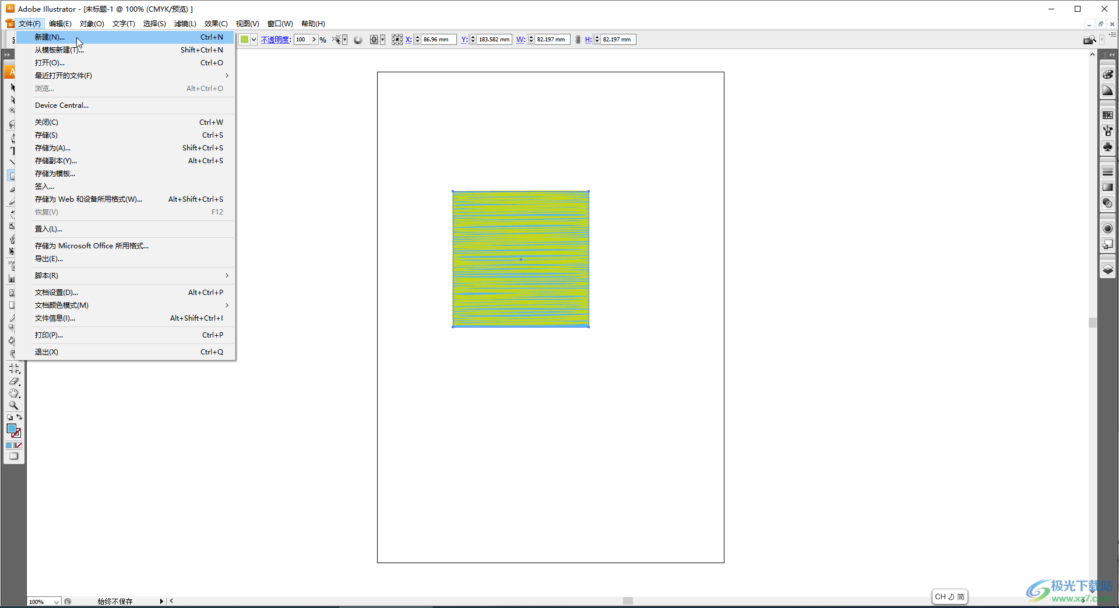Select the Zoom magnifier tool
The image size is (1119, 608).
pos(14,406)
